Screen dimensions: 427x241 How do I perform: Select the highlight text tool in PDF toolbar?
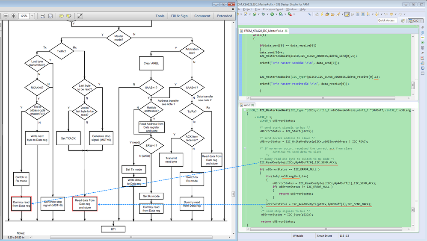(x=69, y=16)
